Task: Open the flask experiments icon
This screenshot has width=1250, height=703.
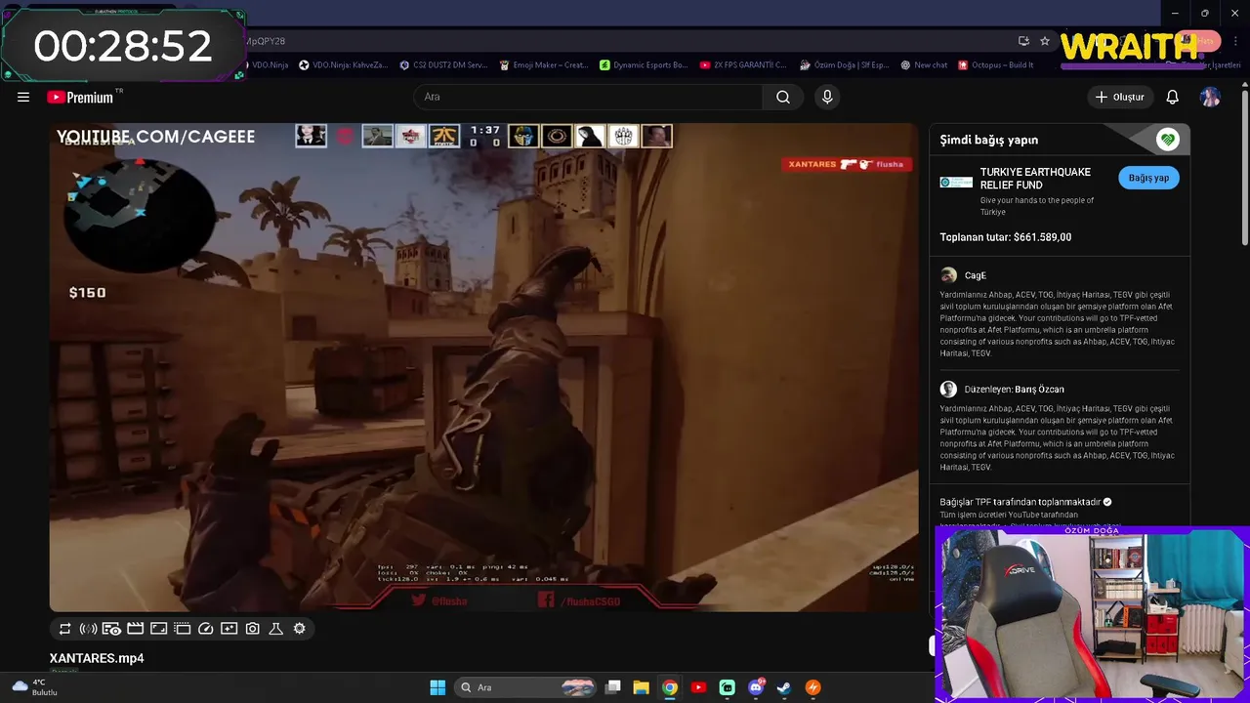Action: click(275, 629)
